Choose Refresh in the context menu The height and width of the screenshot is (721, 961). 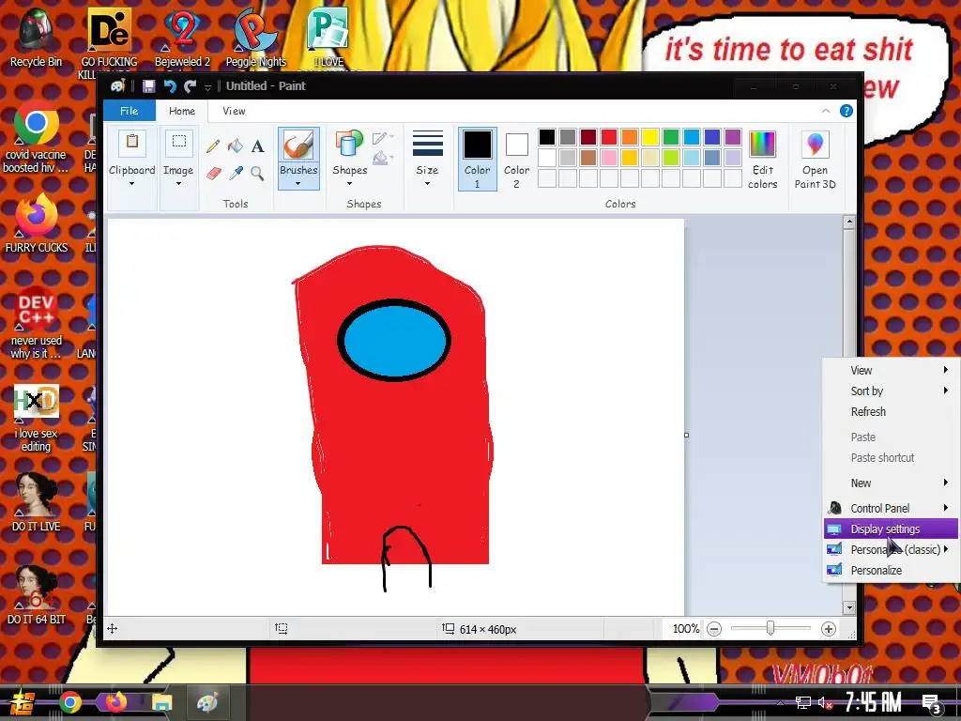[x=891, y=411]
